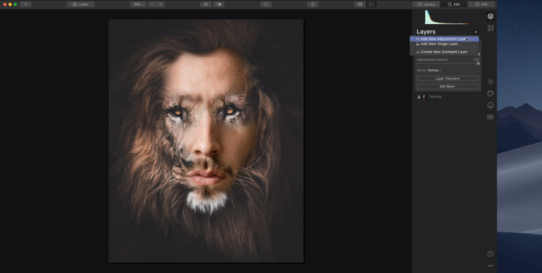Switch to single image view
The width and height of the screenshot is (542, 273).
coord(371,4)
